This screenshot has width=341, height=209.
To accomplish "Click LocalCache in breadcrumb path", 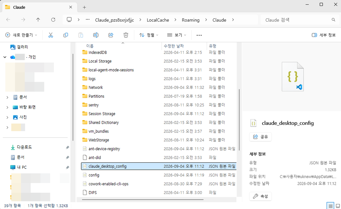I will pos(158,20).
